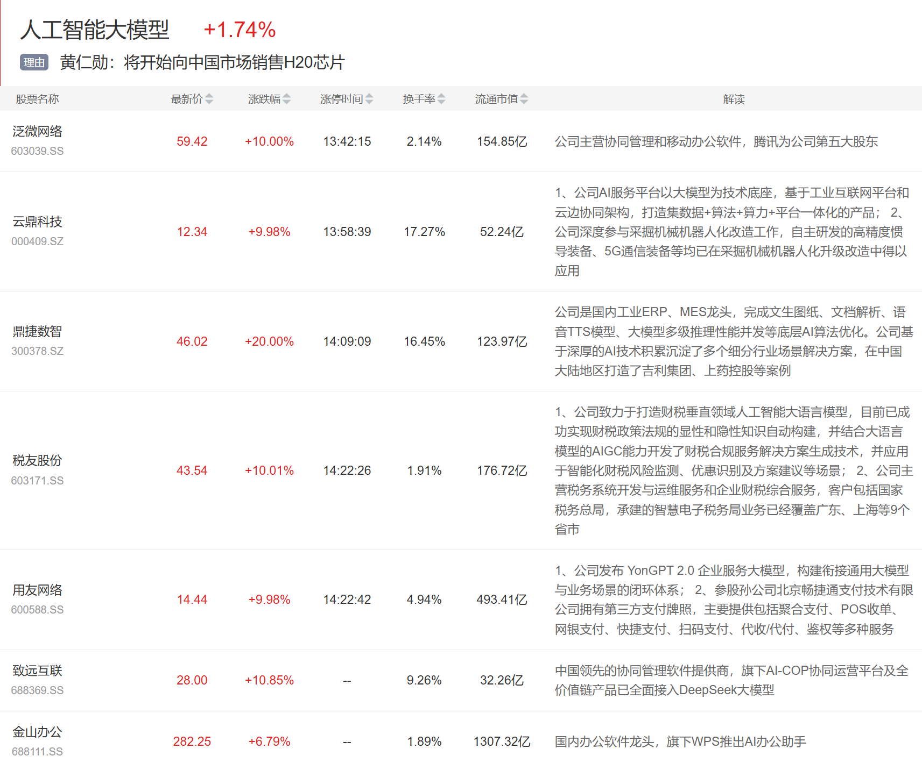The height and width of the screenshot is (763, 922).
Task: Click market cap 176.72亿
Action: 502,470
